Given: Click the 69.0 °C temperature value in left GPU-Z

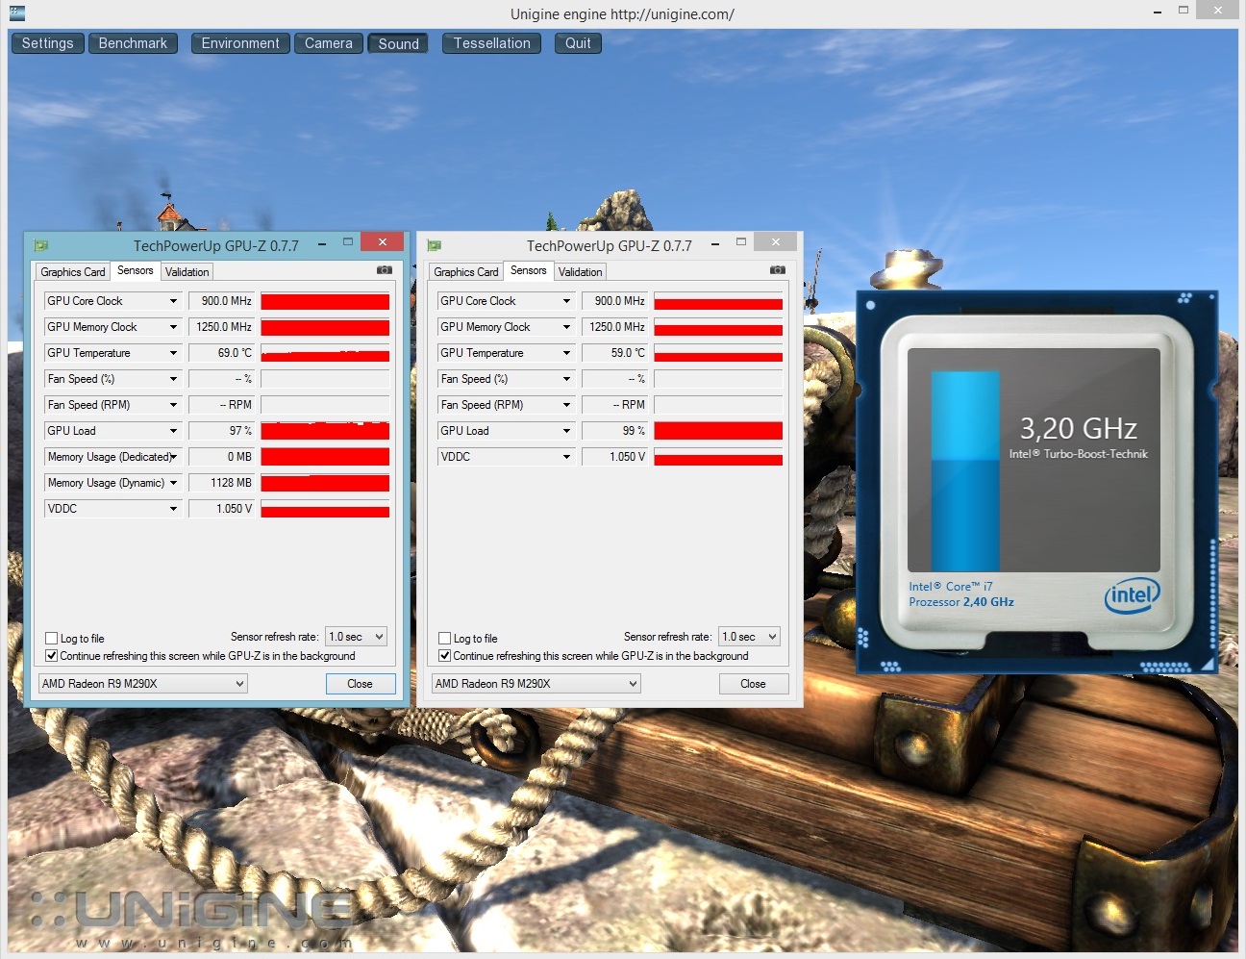Looking at the screenshot, I should 222,353.
